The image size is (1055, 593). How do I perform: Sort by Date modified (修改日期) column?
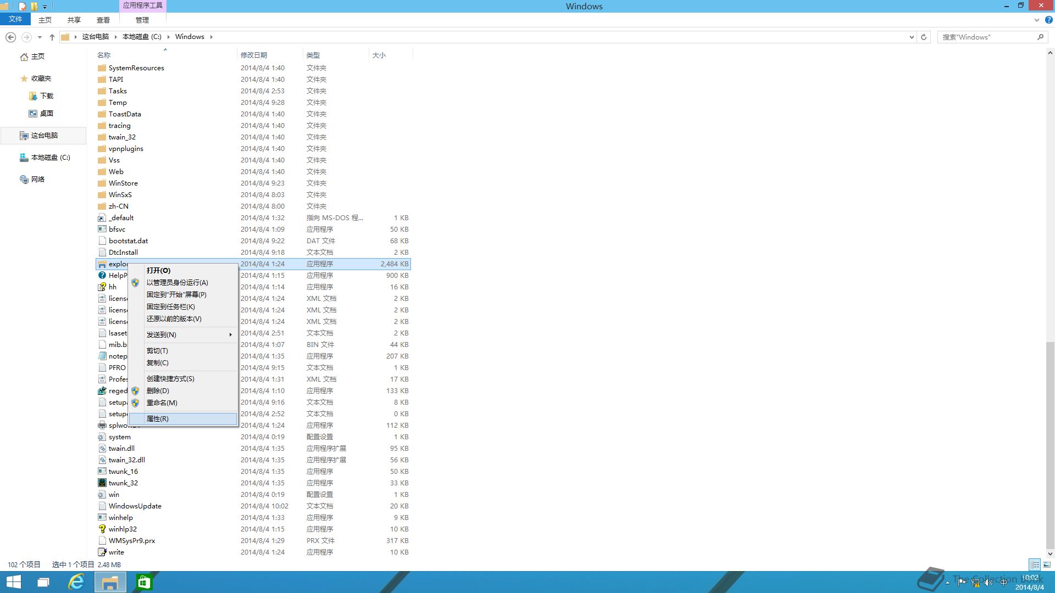tap(269, 55)
